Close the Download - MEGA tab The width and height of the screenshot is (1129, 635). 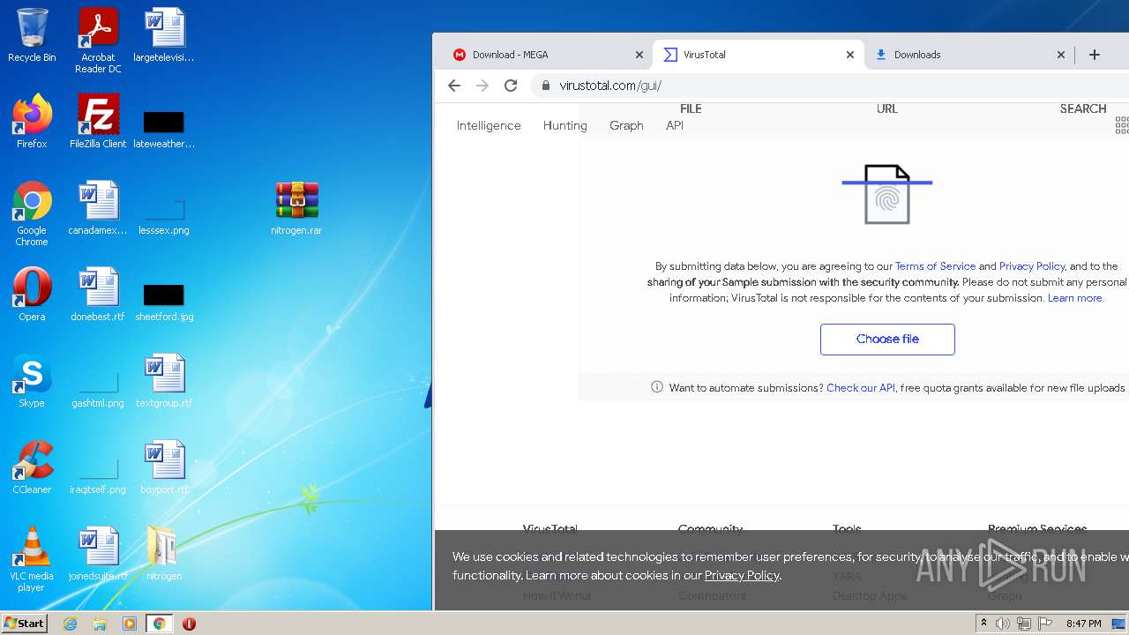point(639,55)
